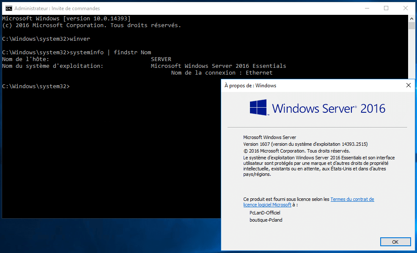Click the empty prompt 'C:\Windows\system32>' line
The image size is (417, 253).
(x=36, y=86)
